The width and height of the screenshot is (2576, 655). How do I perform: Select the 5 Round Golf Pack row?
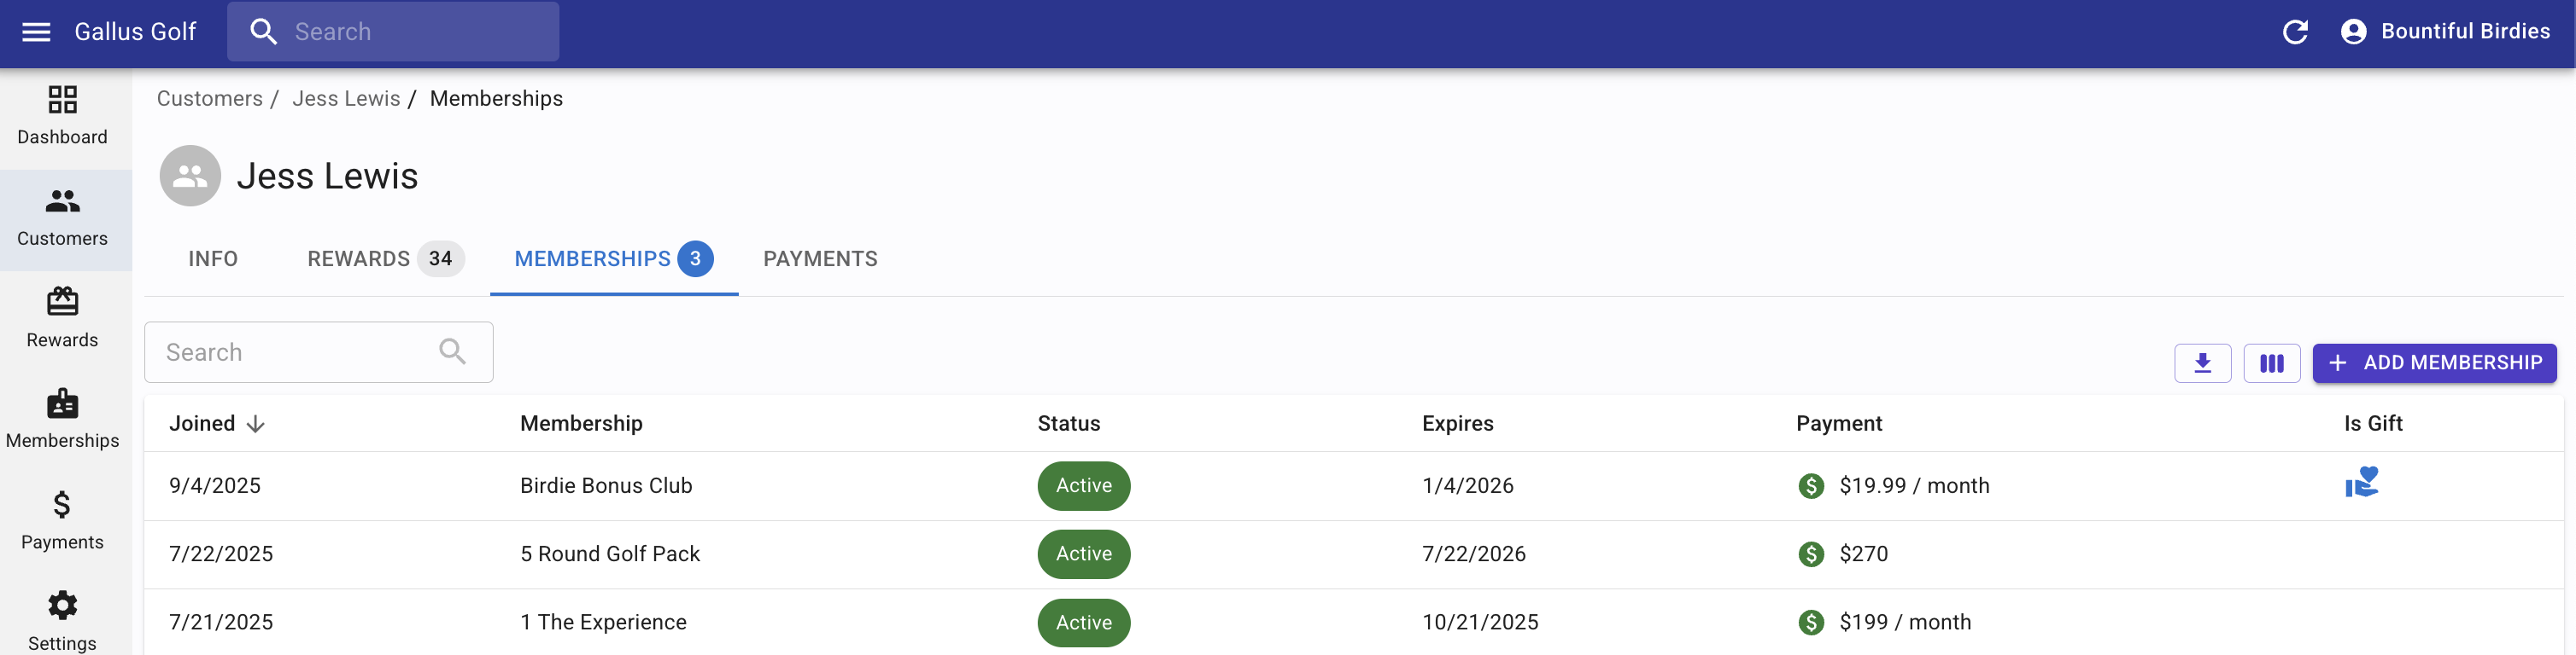click(610, 554)
